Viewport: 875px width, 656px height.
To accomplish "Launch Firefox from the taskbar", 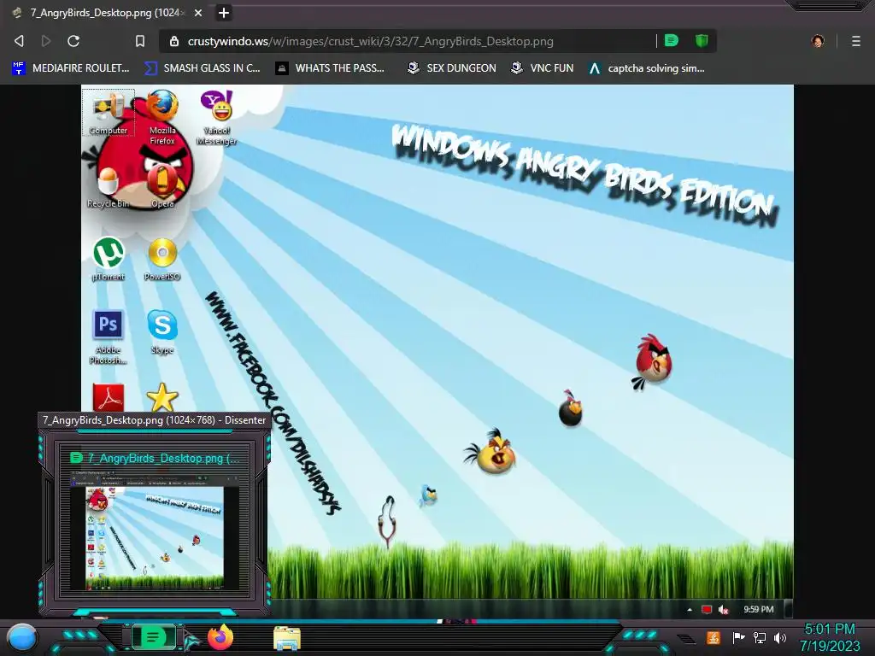I will click(x=220, y=637).
